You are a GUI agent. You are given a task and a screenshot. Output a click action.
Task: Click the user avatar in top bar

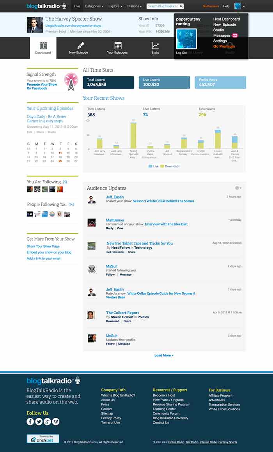[x=238, y=6]
